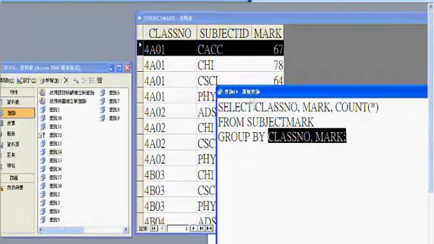Click the record number field in navigation bar
434x244 pixels.
(178, 228)
